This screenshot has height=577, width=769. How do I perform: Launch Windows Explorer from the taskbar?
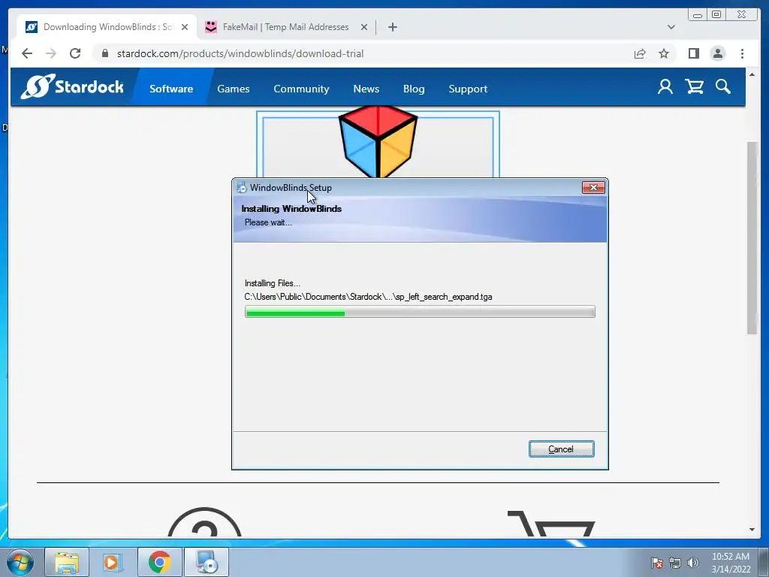67,562
